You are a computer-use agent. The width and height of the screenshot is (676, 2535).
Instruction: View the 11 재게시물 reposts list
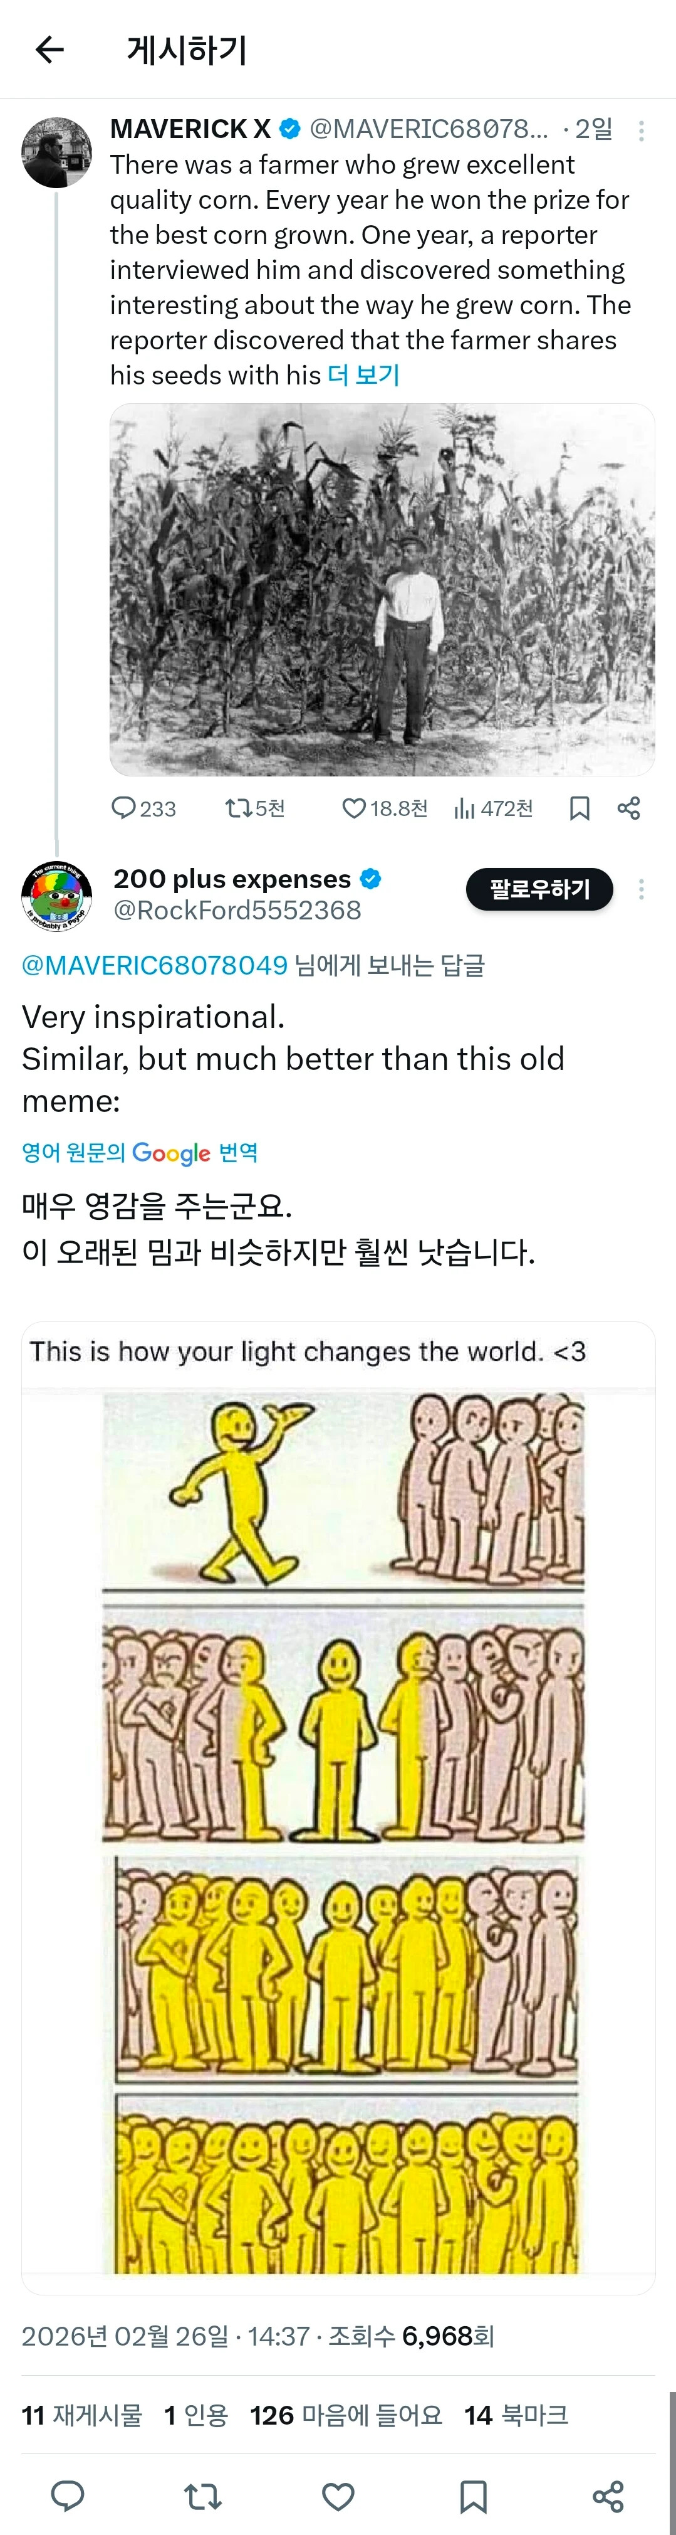83,2415
